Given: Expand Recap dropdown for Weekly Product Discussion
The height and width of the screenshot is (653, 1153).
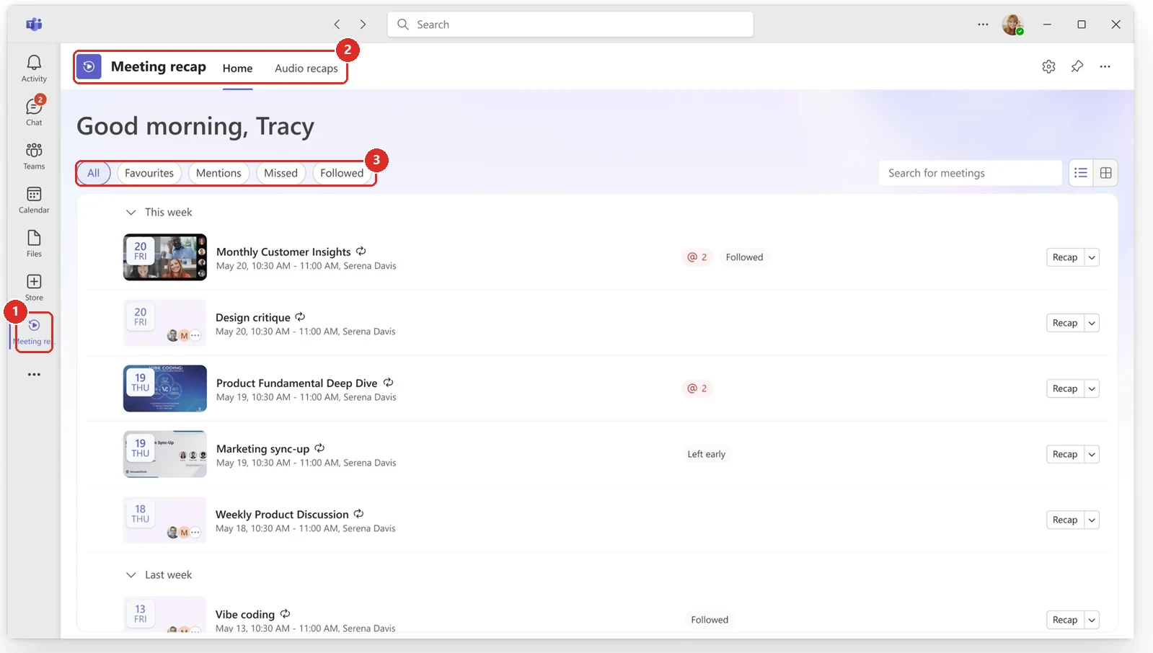Looking at the screenshot, I should [1092, 520].
